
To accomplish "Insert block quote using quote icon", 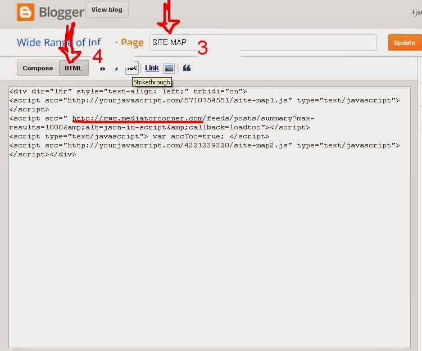I will pyautogui.click(x=187, y=68).
